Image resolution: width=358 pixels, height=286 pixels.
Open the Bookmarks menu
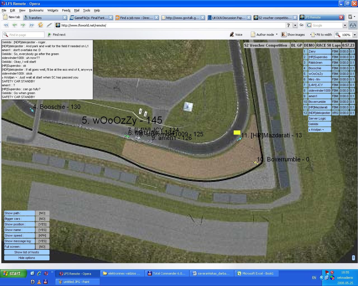click(x=36, y=10)
